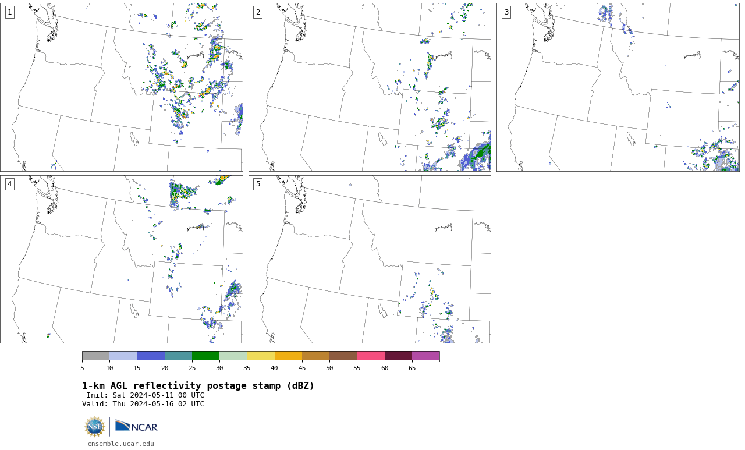Click the ensemble.ucar.edu text

[x=121, y=444]
